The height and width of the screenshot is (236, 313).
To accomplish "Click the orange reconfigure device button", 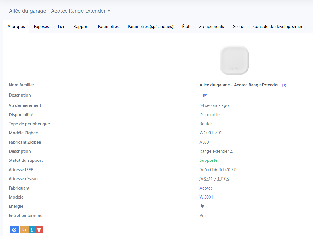I will point(24,230).
